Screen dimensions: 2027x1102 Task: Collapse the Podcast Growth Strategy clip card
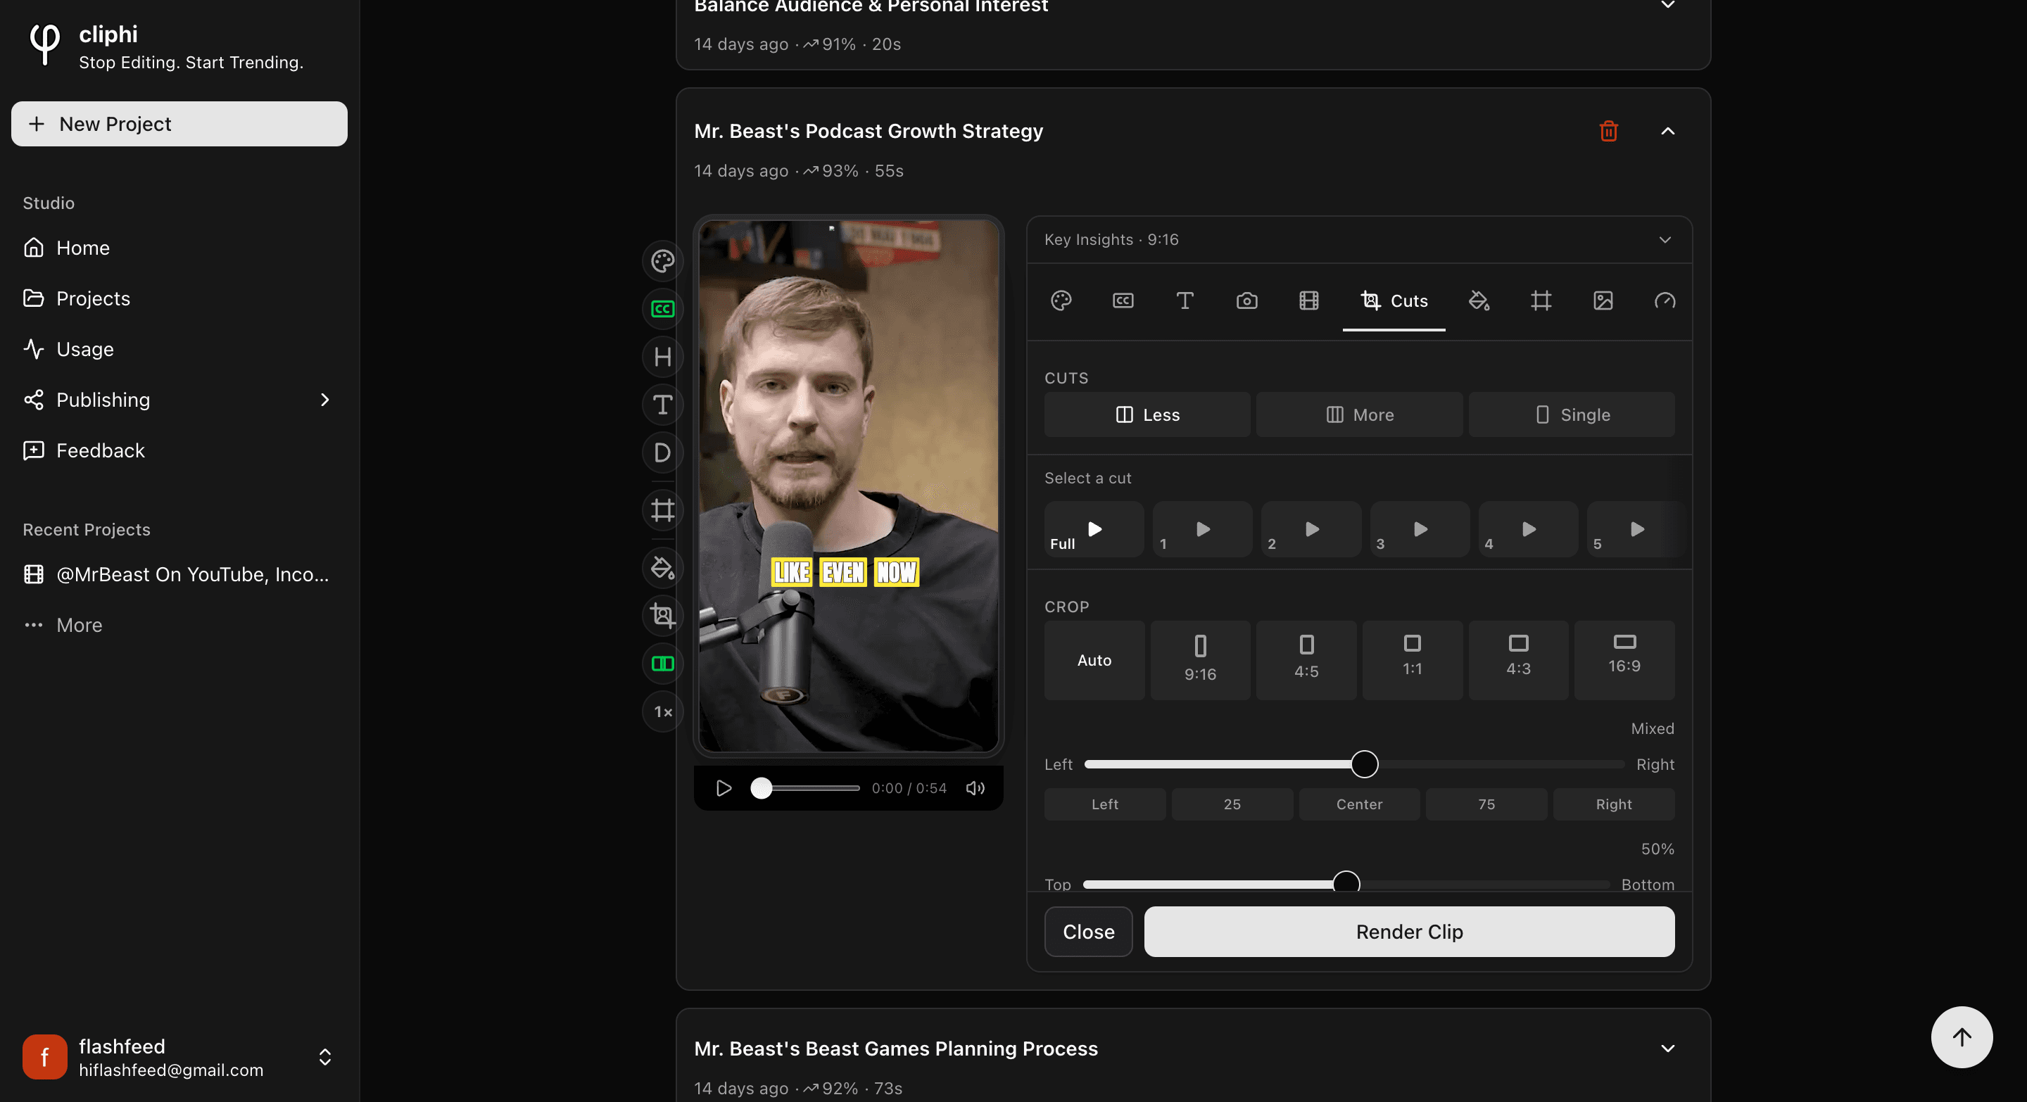(x=1667, y=132)
